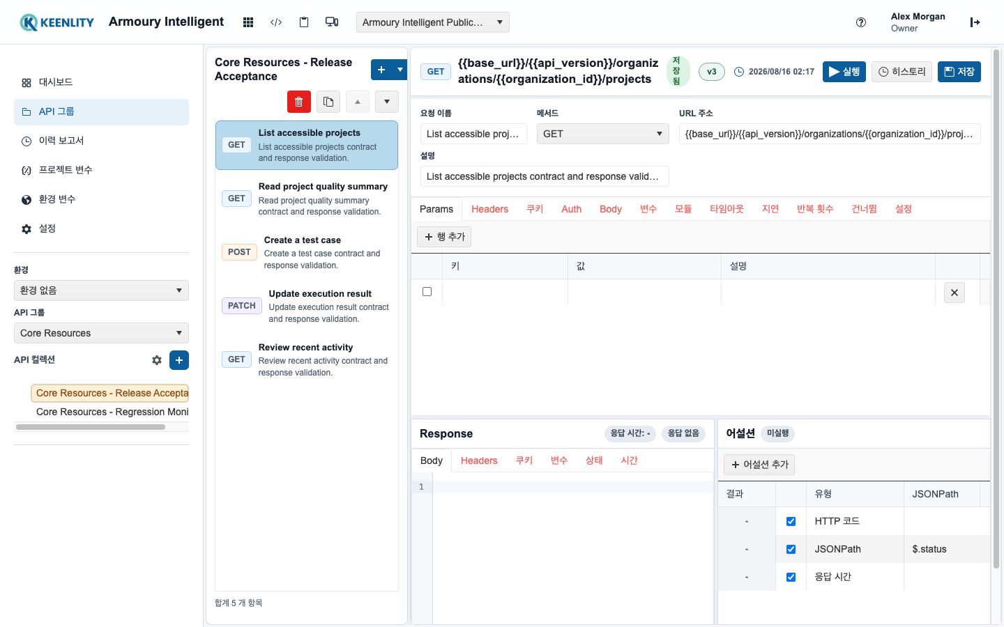Open the Review recent activity request
This screenshot has height=627, width=1004.
[x=307, y=359]
